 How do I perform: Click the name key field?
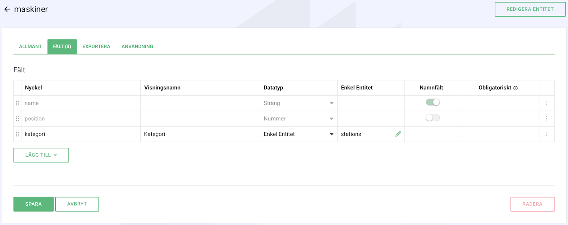coord(81,103)
